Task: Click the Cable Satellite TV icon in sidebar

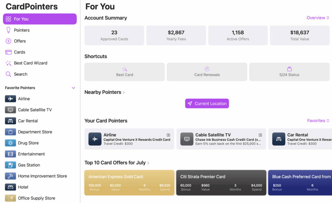Action: pos(10,110)
